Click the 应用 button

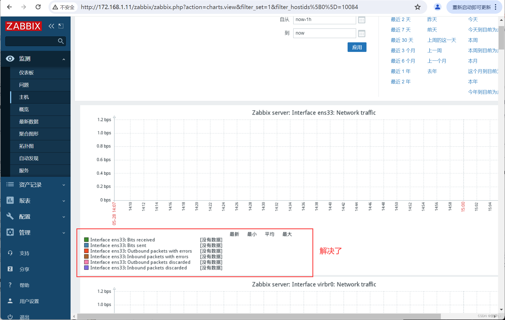coord(357,47)
